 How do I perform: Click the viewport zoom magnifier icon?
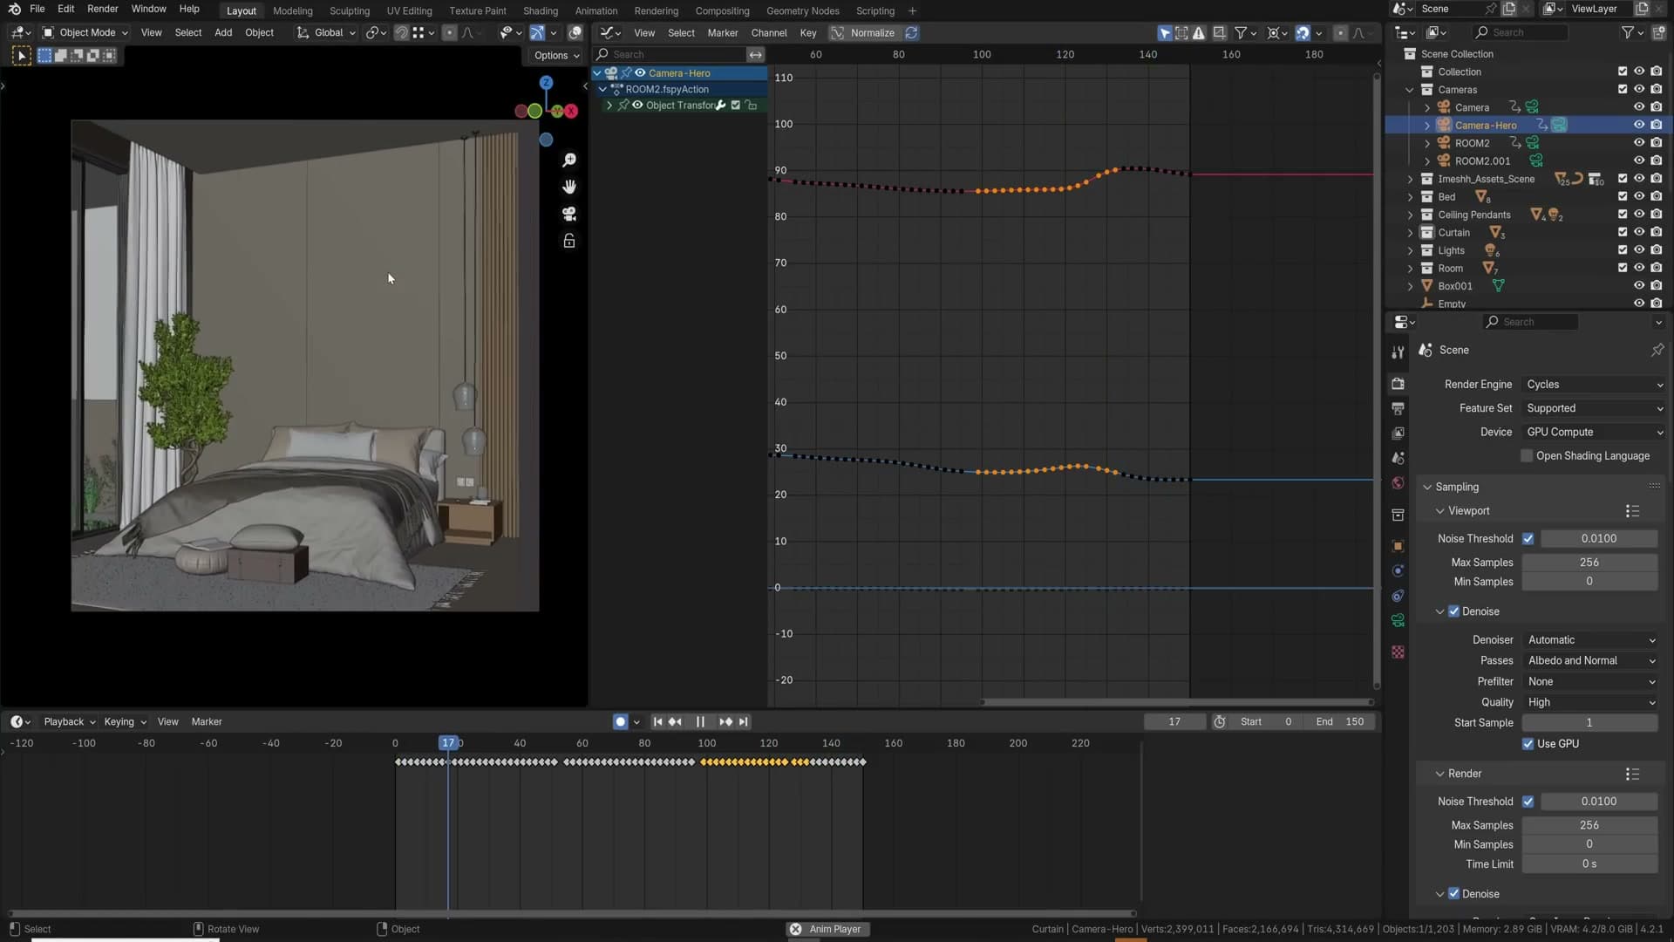click(x=569, y=160)
